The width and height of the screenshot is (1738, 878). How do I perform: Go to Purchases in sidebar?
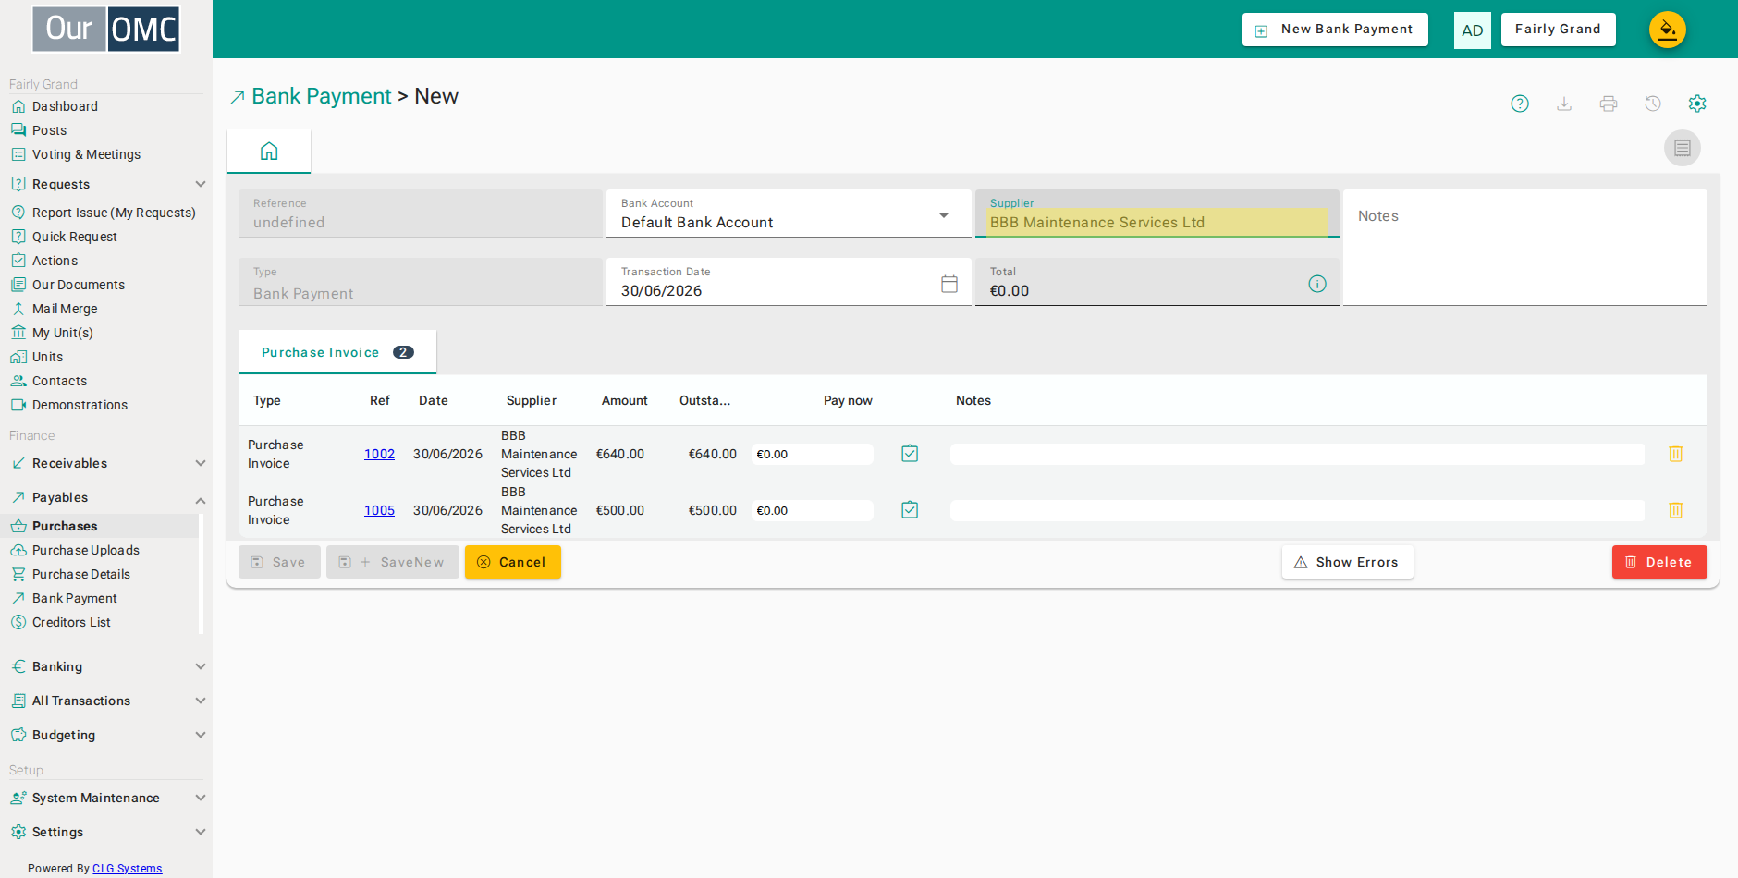(65, 526)
